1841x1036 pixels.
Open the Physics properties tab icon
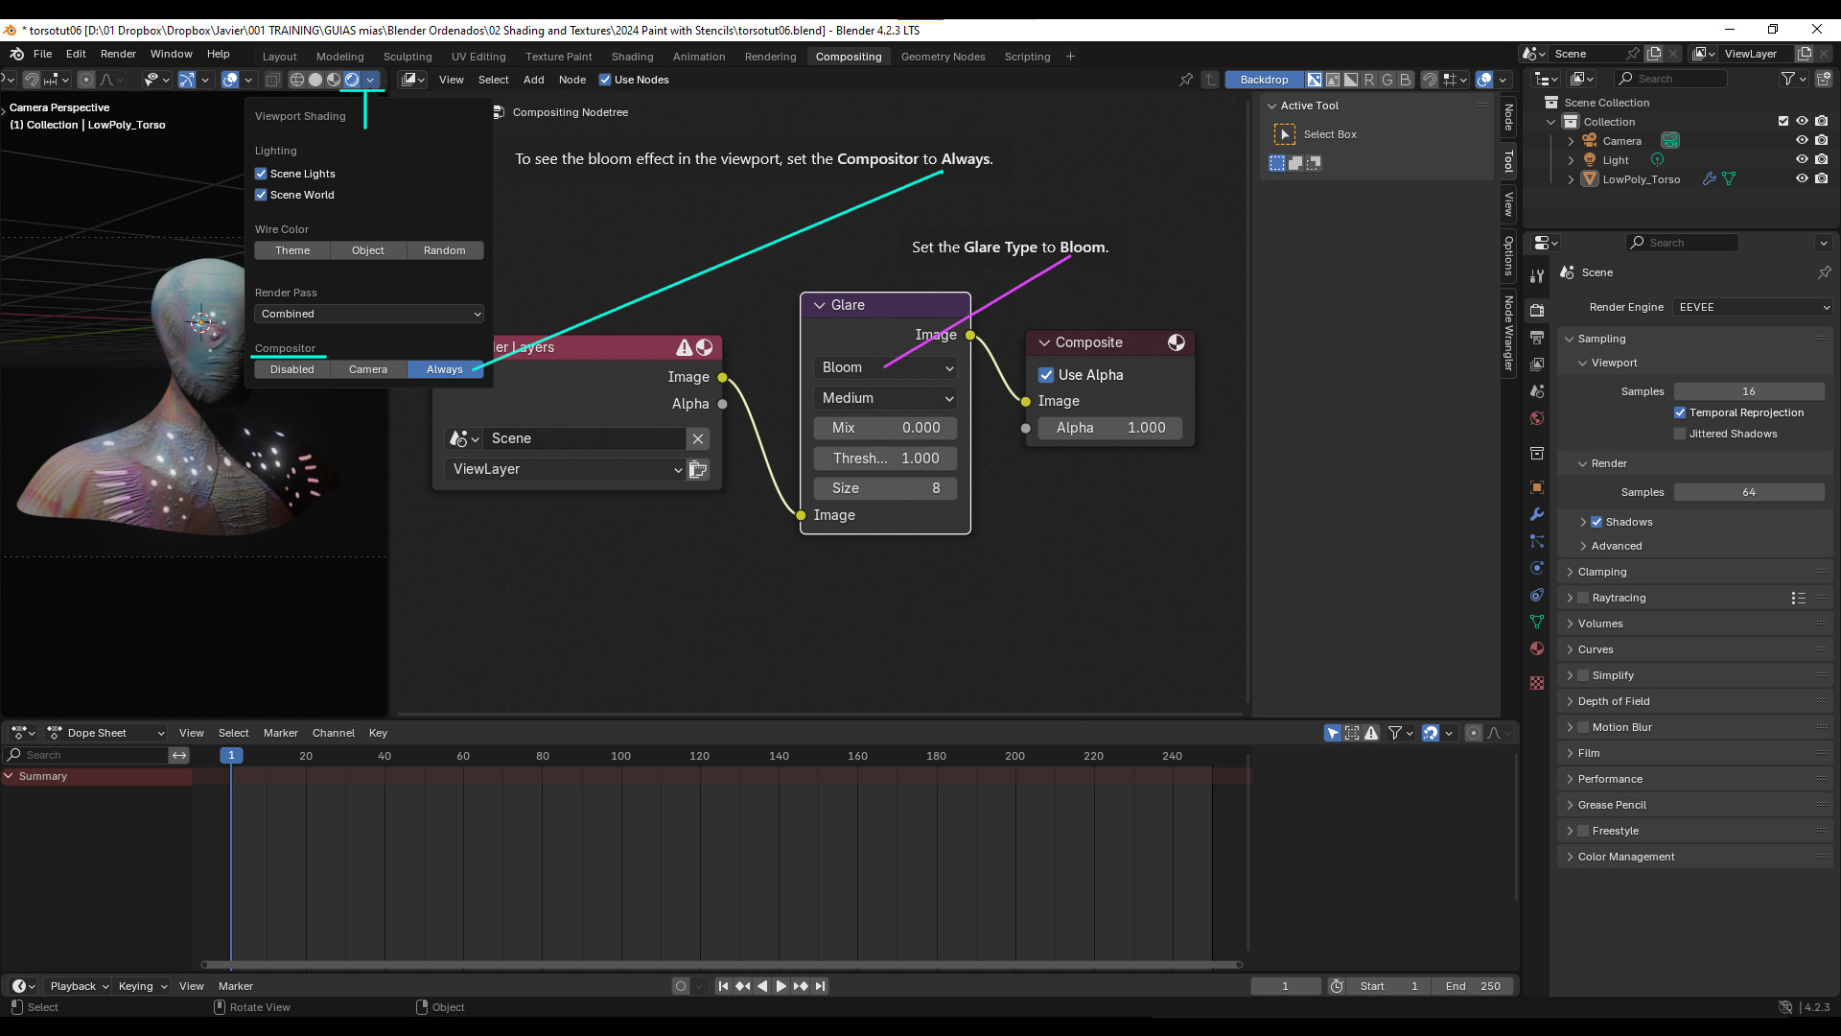tap(1537, 568)
